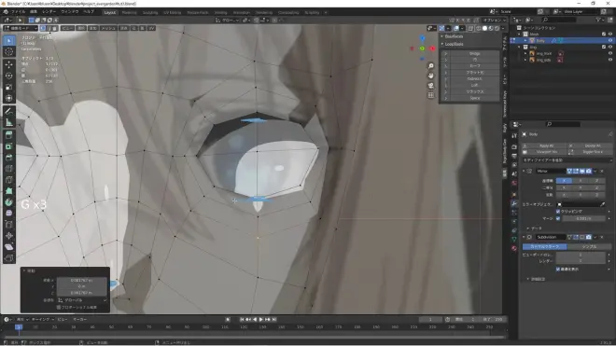Select the Select Box tool in left toolbar

[x=9, y=40]
